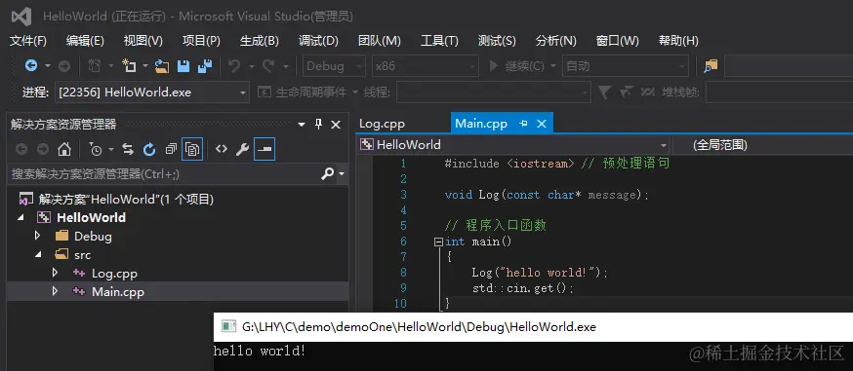Click the Save All double-disk icon
Image resolution: width=853 pixels, height=371 pixels.
(205, 66)
